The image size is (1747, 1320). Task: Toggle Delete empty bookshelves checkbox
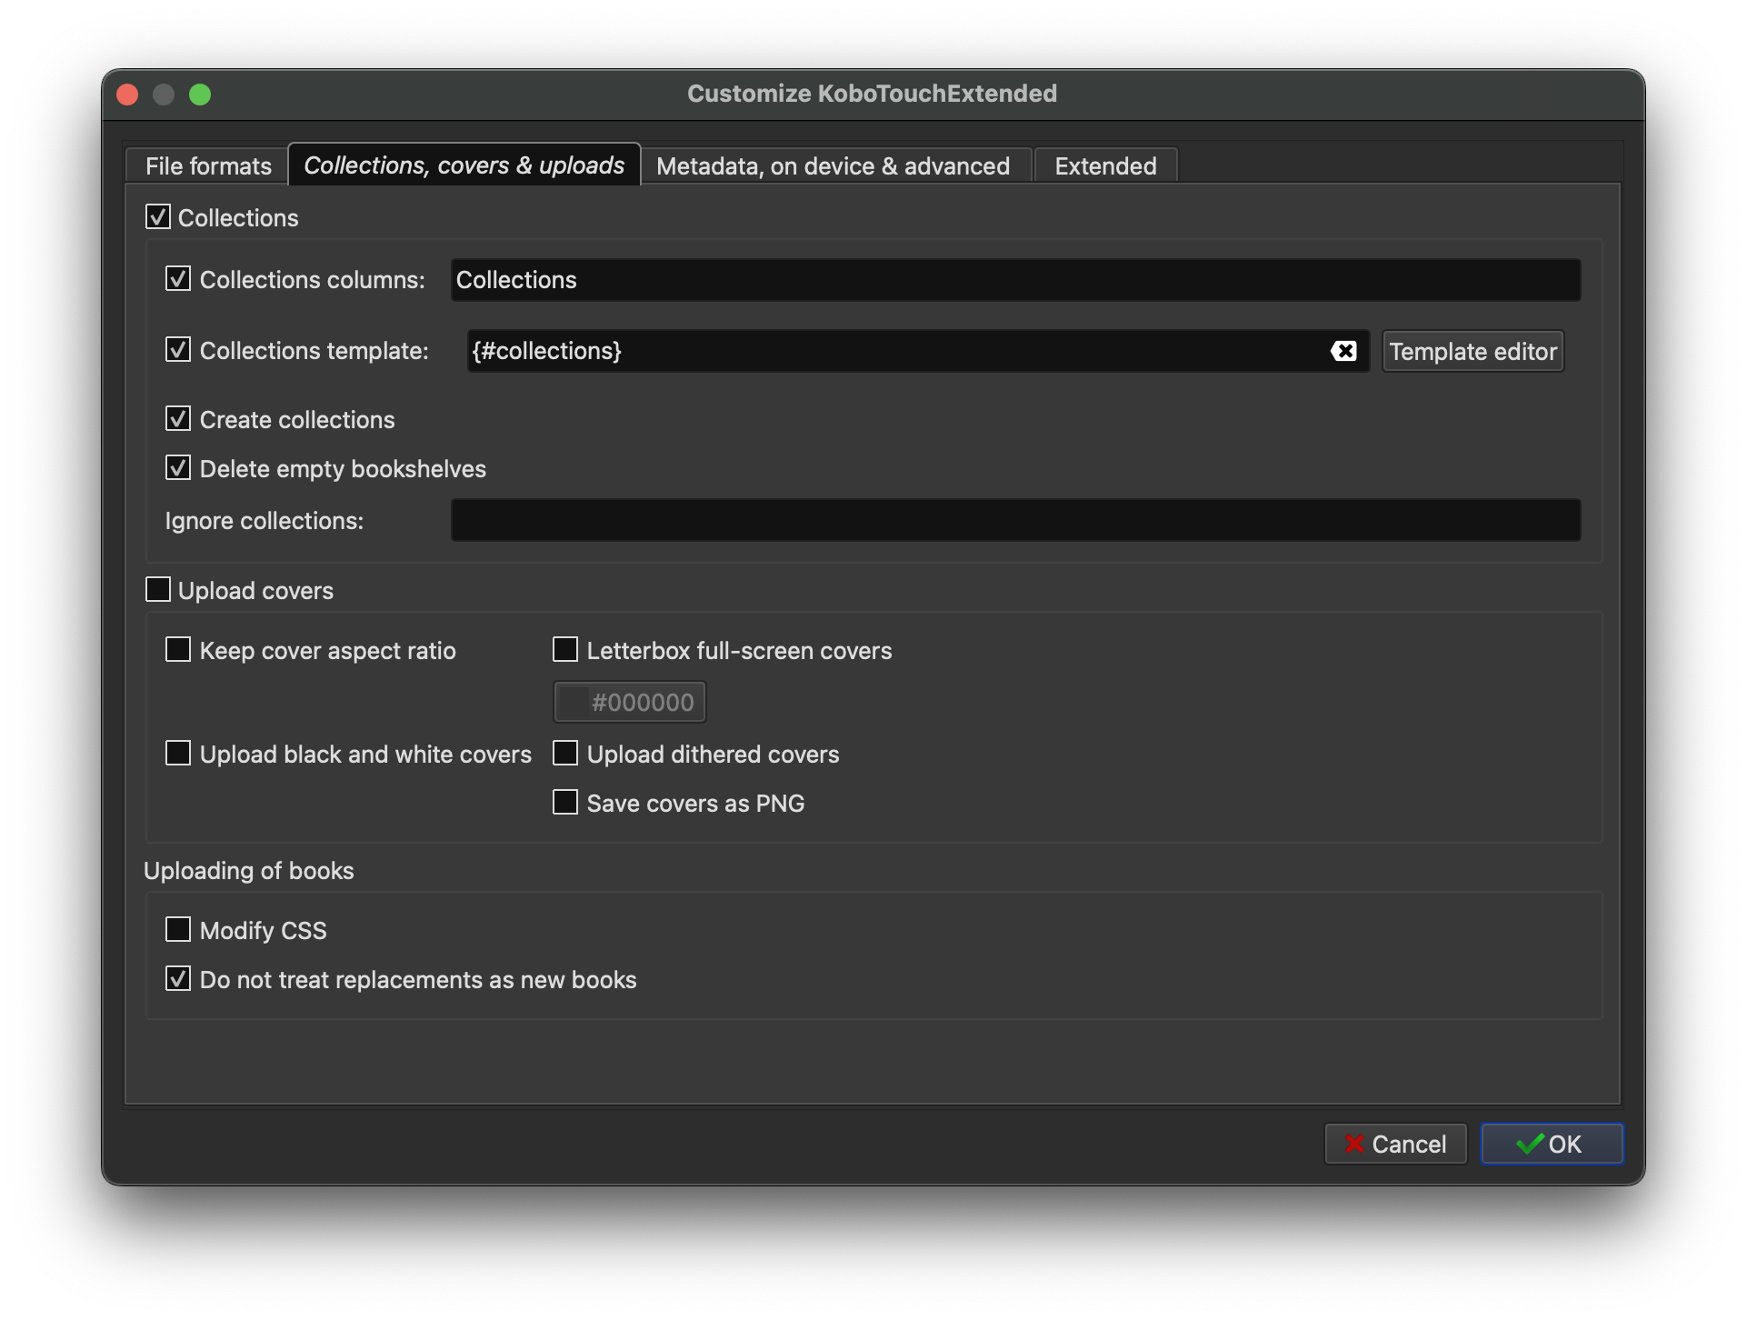point(178,468)
